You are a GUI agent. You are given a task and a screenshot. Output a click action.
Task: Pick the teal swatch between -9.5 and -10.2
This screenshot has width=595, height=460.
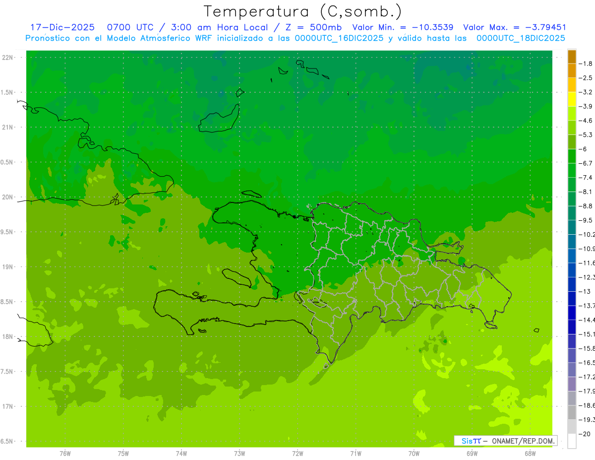[572, 227]
